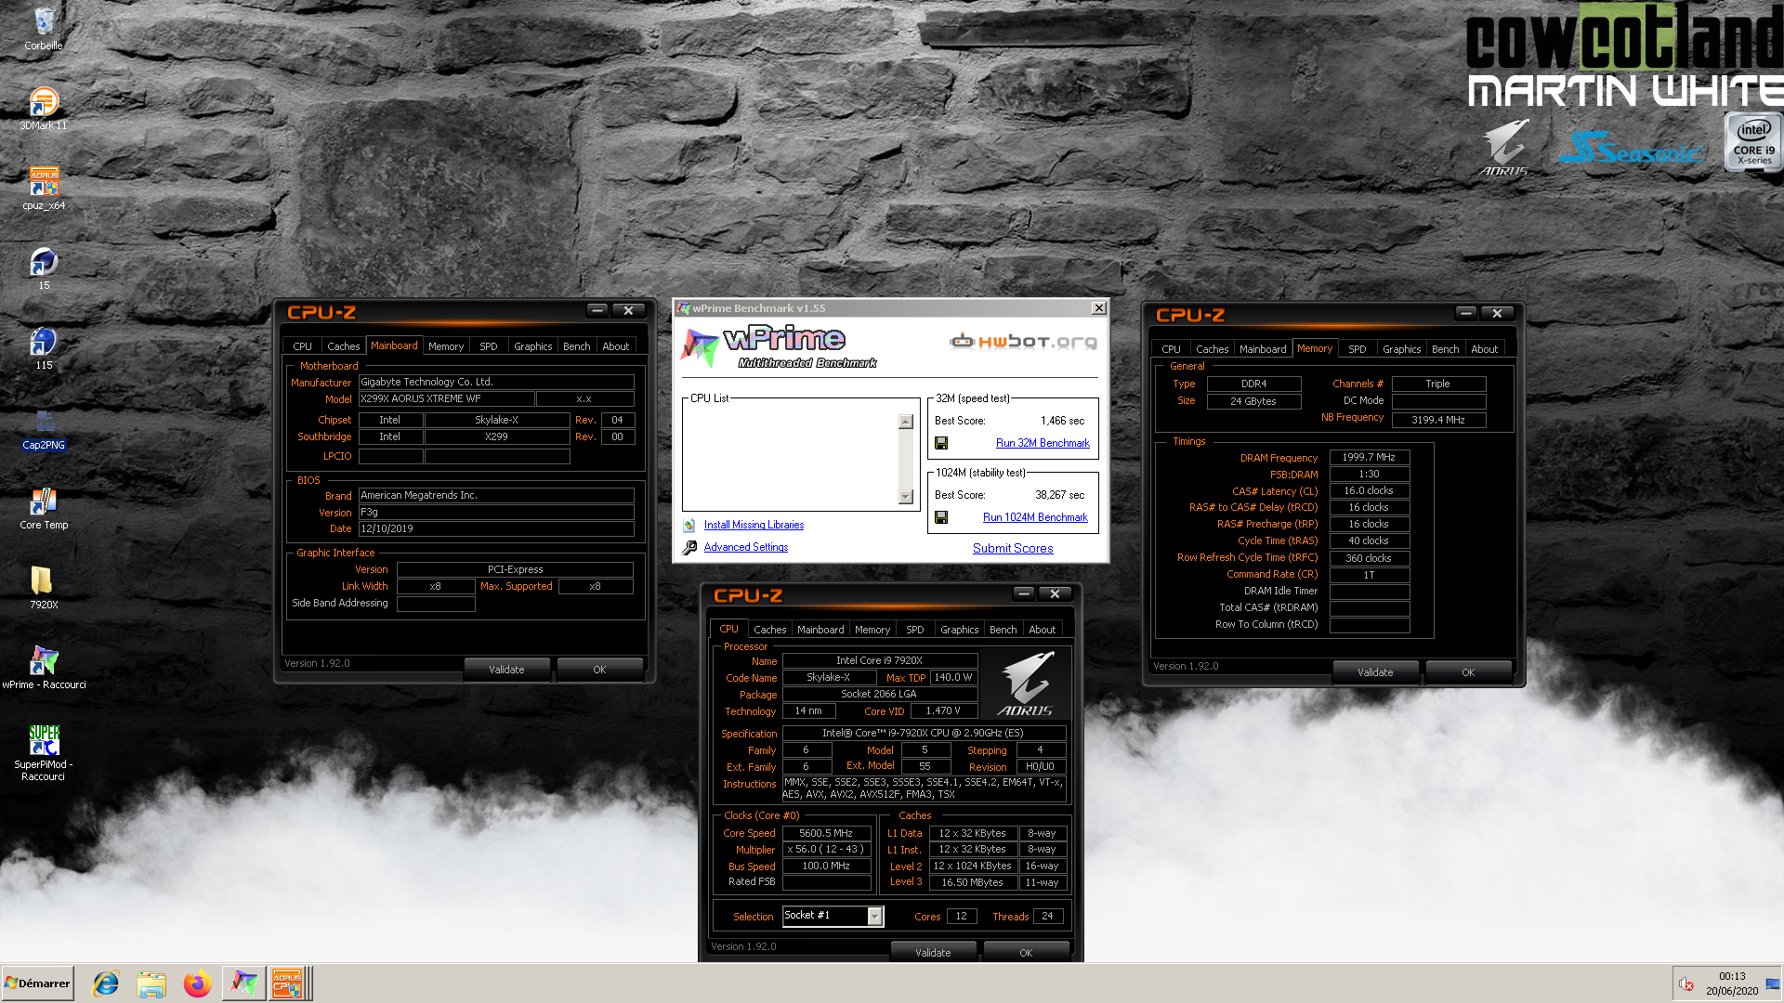Open Bench tab in bottom CPU-Z window
The height and width of the screenshot is (1003, 1784).
click(x=1003, y=630)
